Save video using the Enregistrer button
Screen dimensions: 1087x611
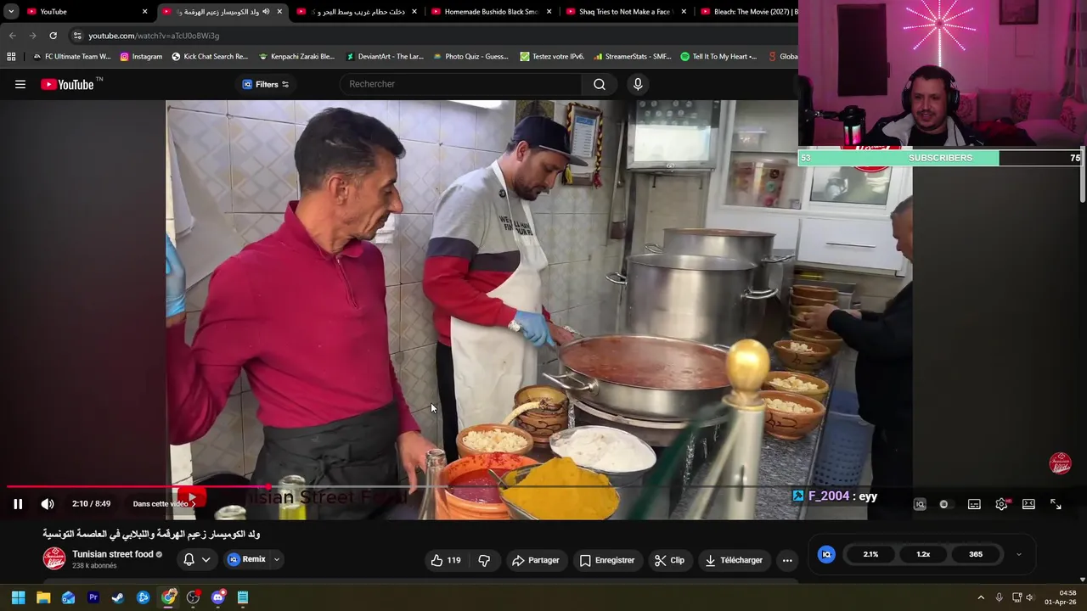coord(607,560)
